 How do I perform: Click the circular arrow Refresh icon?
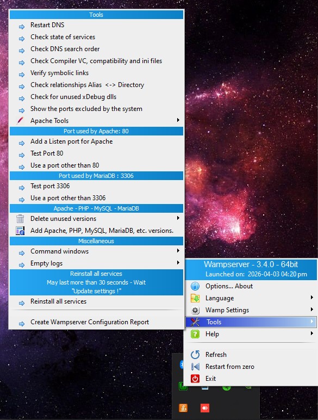pos(195,355)
